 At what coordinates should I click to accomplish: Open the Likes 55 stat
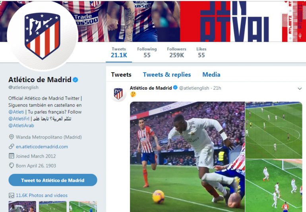201,52
